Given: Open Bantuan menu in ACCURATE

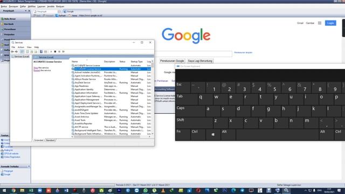Looking at the screenshot, I should pos(60,6).
